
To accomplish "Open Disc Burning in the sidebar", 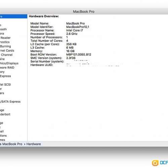I will [x=5, y=46].
